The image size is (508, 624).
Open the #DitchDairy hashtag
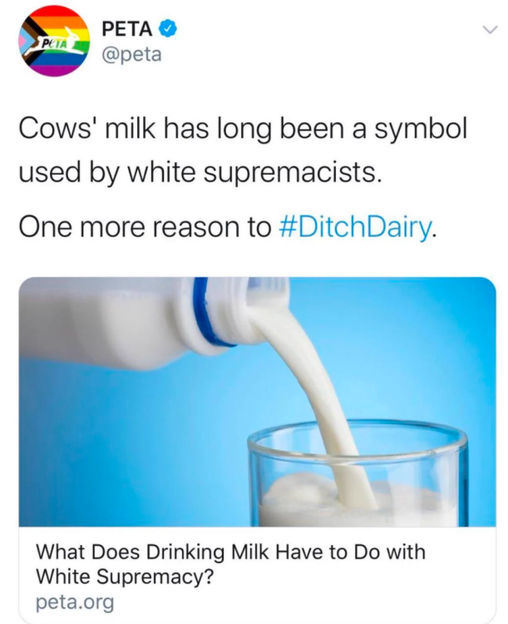click(x=353, y=228)
